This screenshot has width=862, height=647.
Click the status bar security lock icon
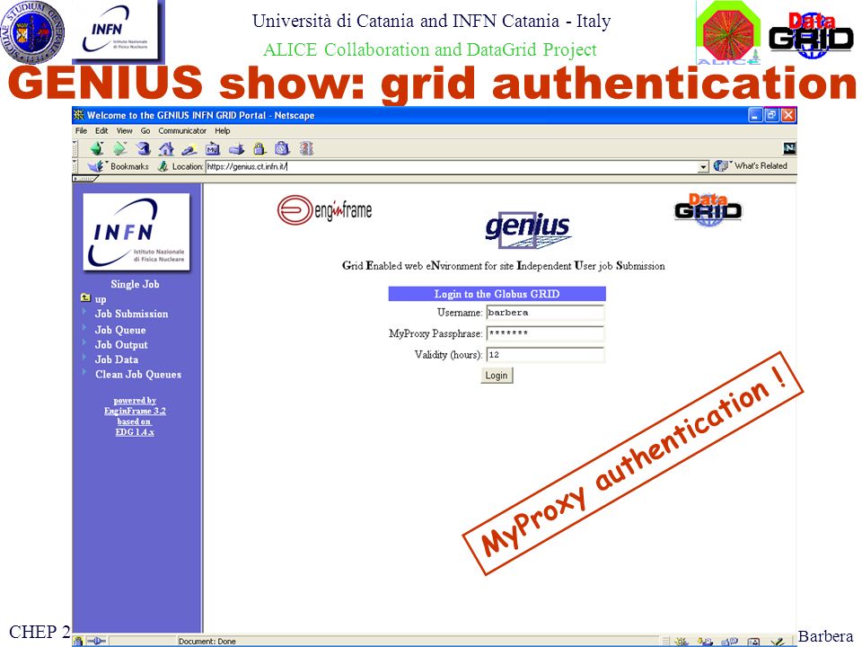[79, 641]
